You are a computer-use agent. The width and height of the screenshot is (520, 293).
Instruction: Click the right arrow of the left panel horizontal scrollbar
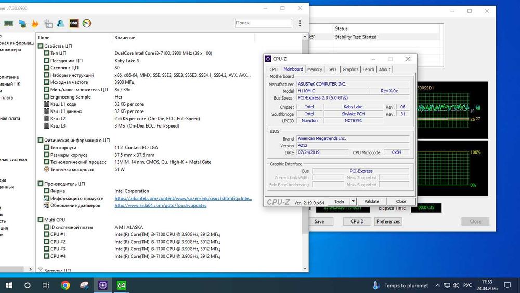pyautogui.click(x=30, y=269)
